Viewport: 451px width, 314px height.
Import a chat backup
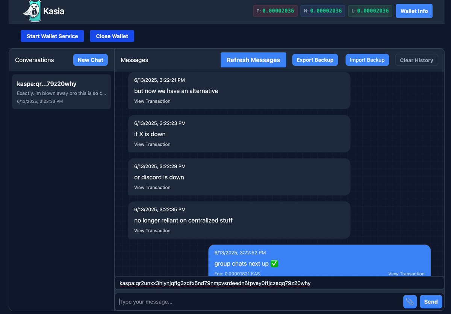[367, 60]
